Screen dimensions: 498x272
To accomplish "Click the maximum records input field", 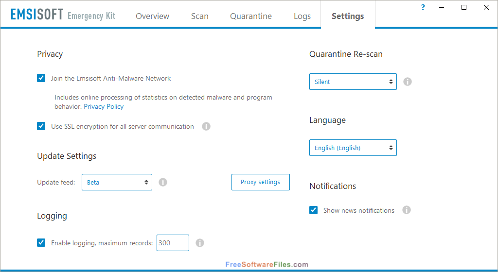I will click(x=173, y=243).
